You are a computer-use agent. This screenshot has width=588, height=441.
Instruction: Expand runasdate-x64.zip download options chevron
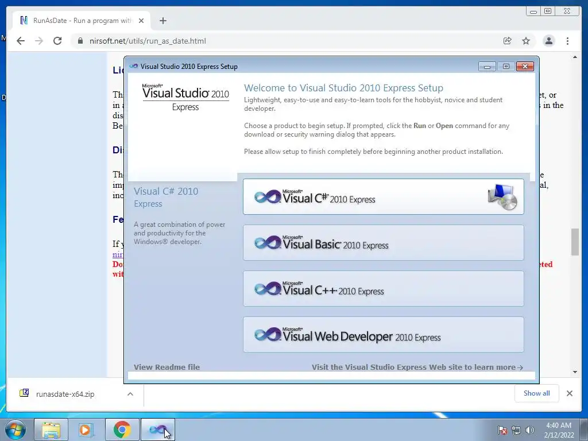130,394
